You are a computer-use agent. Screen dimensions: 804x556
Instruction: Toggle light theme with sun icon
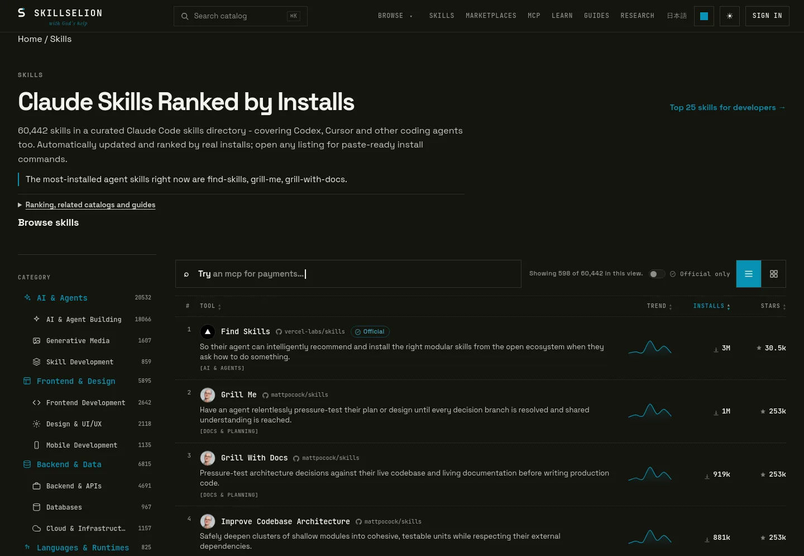[730, 16]
